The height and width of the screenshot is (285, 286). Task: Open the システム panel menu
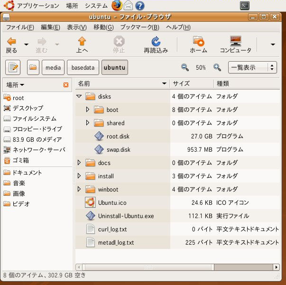point(96,6)
